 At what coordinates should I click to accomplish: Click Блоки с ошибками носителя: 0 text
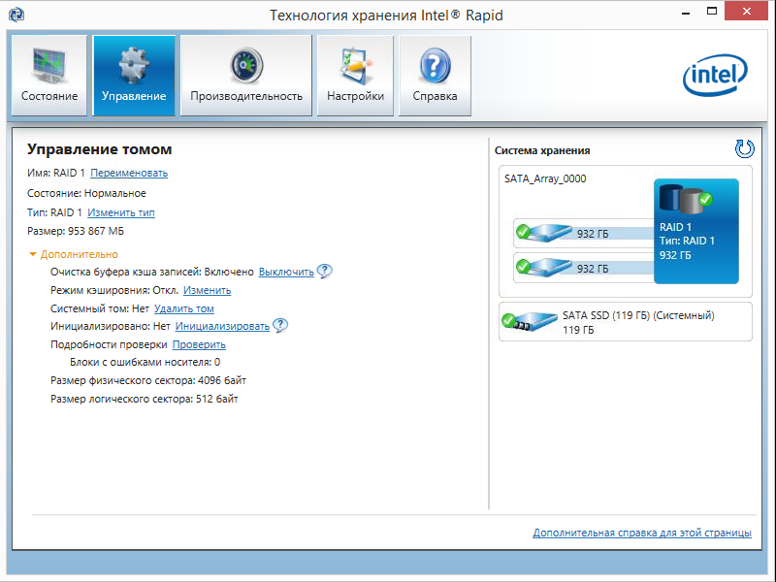[x=145, y=362]
